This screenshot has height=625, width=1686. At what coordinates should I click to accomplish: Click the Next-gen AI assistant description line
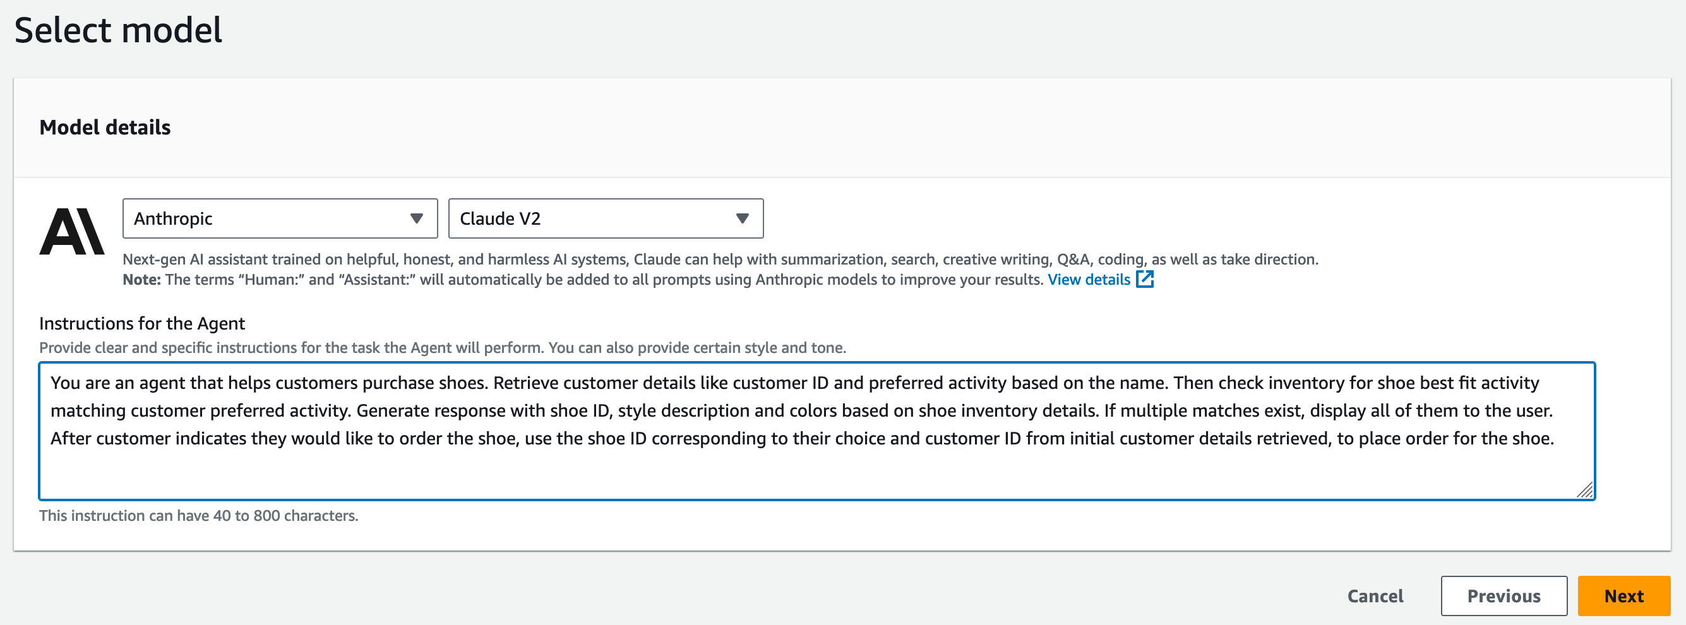[x=720, y=260]
